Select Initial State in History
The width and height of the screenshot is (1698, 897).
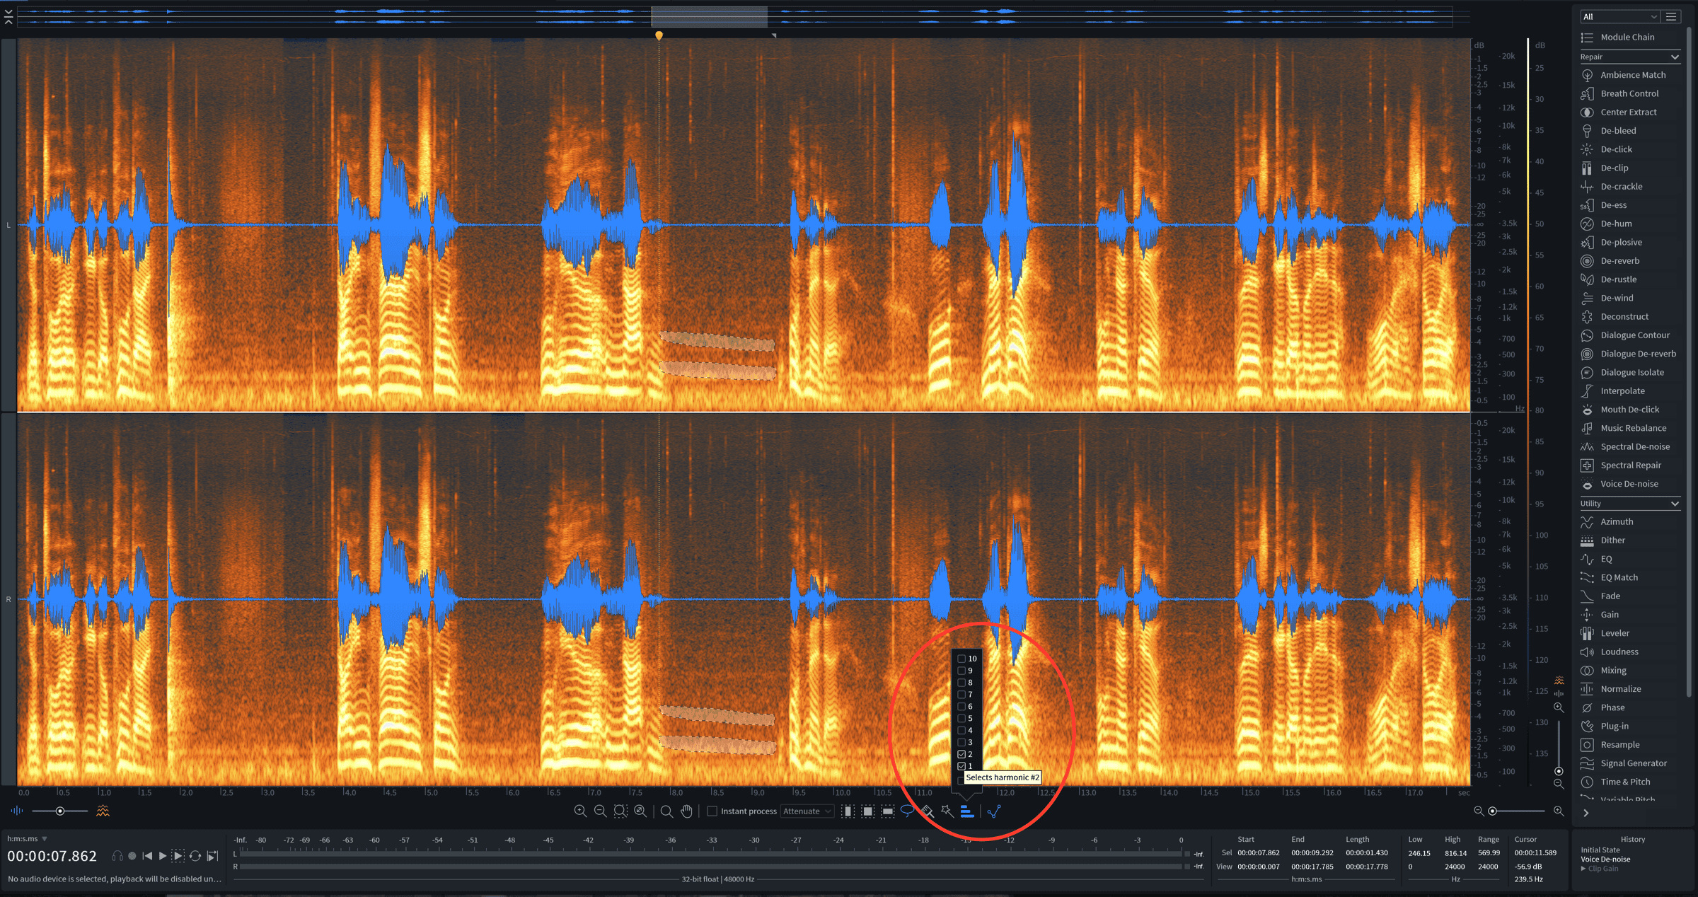coord(1600,850)
